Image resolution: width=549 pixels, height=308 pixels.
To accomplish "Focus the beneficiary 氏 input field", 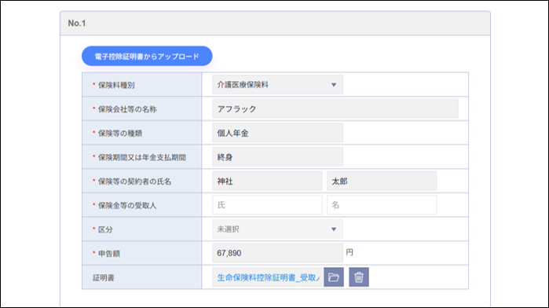I will click(267, 205).
